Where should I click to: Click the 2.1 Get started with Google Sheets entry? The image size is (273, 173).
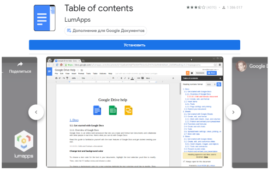click(x=198, y=114)
